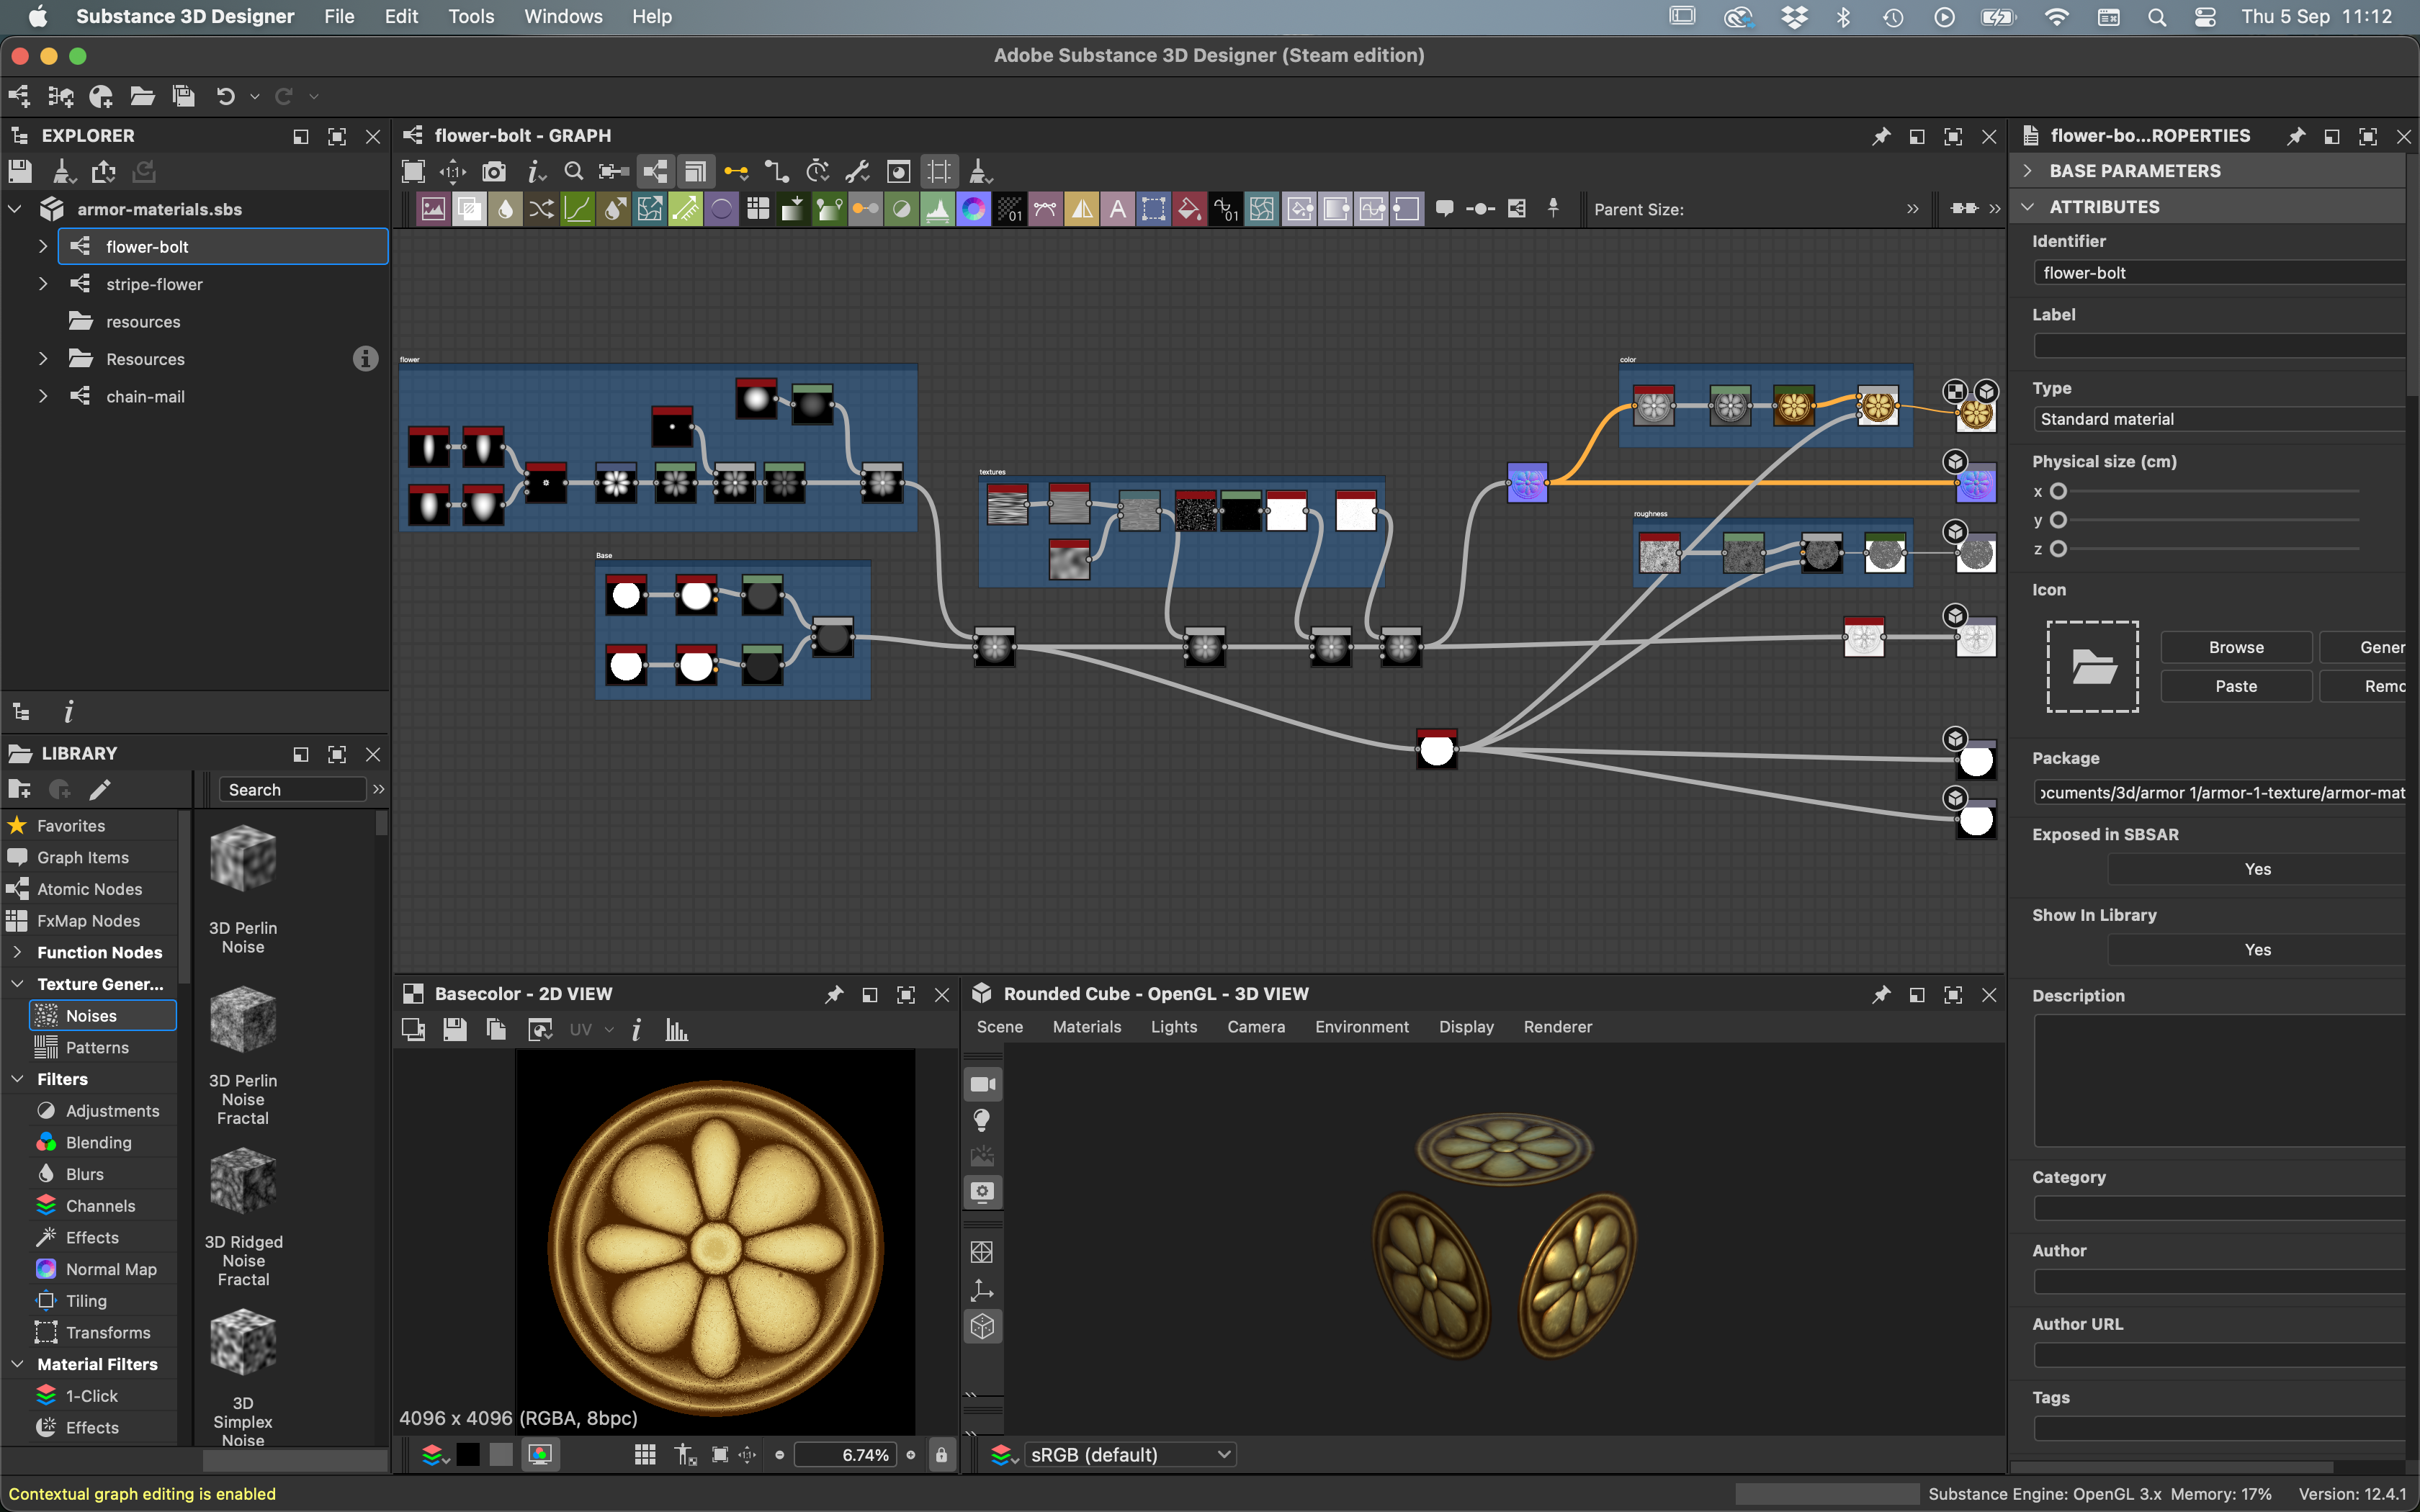
Task: Add a Curve node from the toolbar
Action: tap(577, 209)
